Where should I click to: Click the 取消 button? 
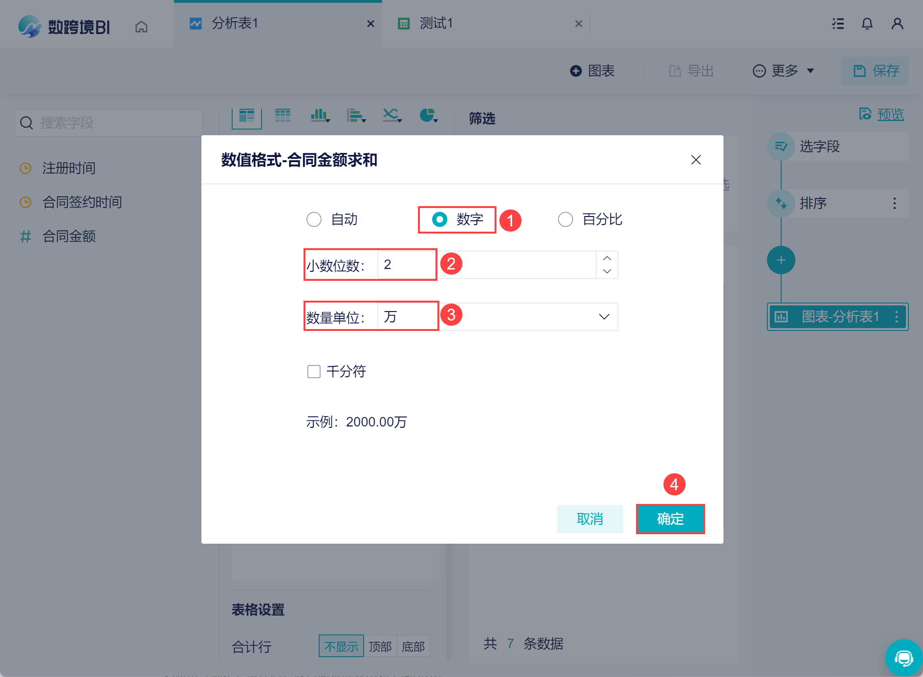click(590, 519)
